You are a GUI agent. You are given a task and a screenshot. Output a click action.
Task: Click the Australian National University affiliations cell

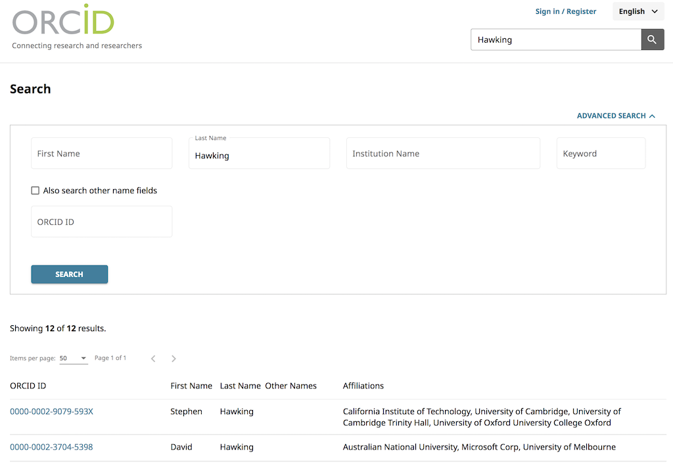tap(479, 447)
